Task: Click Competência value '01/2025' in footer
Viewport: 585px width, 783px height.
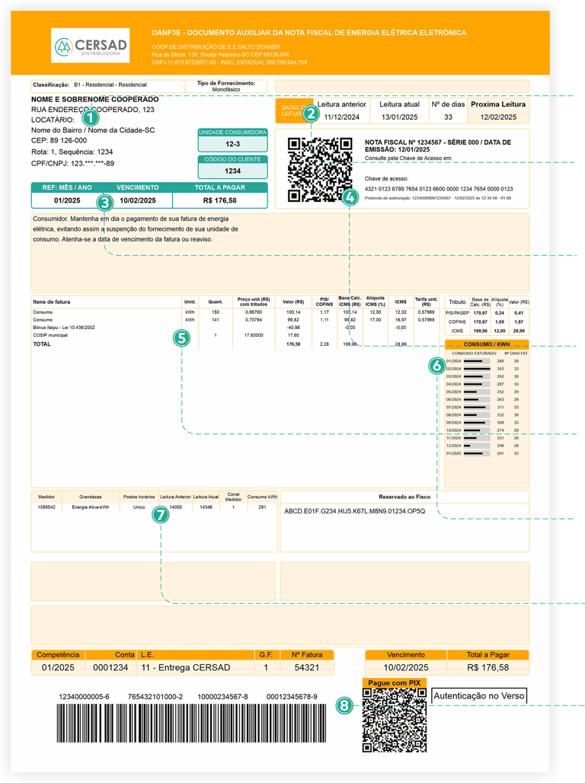Action: 58,668
